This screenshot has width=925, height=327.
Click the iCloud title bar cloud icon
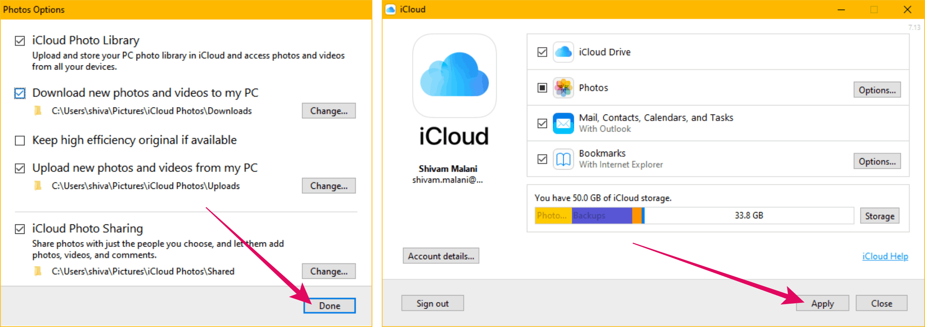(x=391, y=9)
